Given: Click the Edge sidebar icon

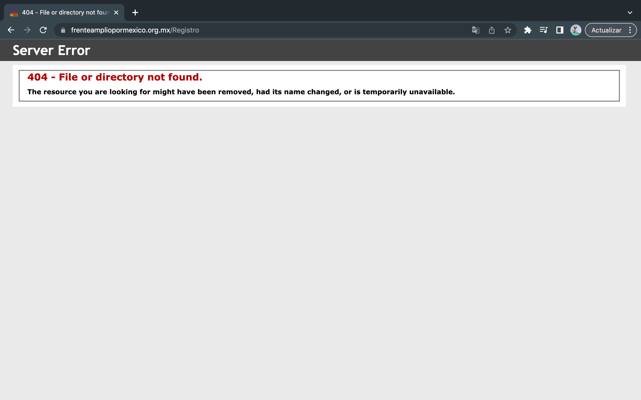Looking at the screenshot, I should coord(559,30).
